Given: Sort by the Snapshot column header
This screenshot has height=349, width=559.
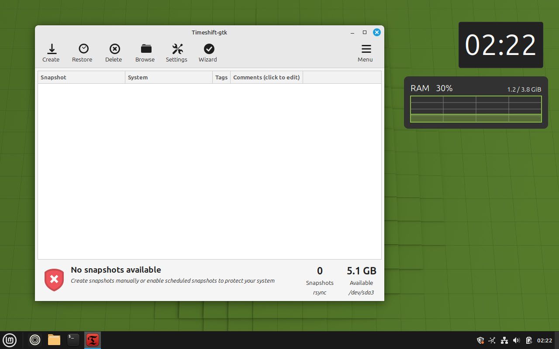Looking at the screenshot, I should click(x=81, y=77).
